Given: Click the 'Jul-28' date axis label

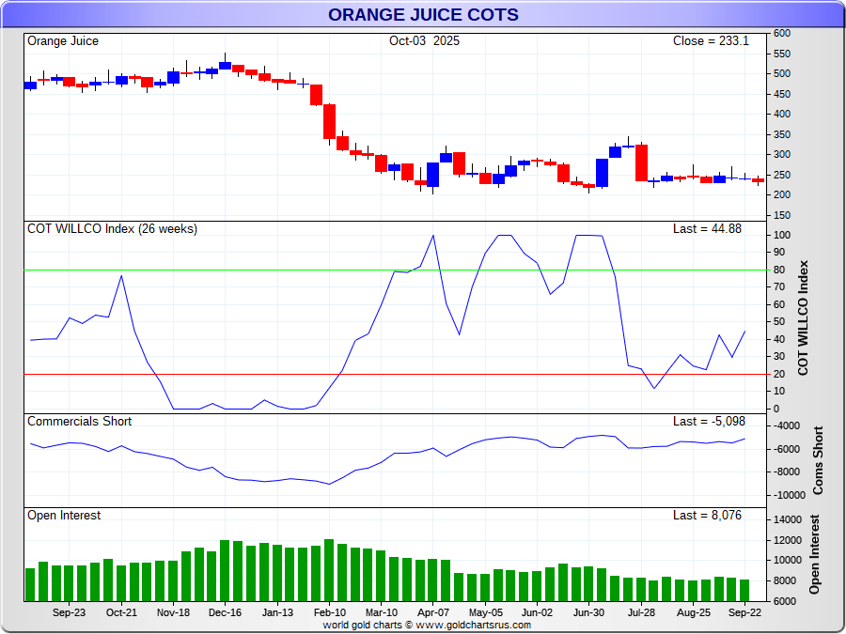Looking at the screenshot, I should [641, 613].
